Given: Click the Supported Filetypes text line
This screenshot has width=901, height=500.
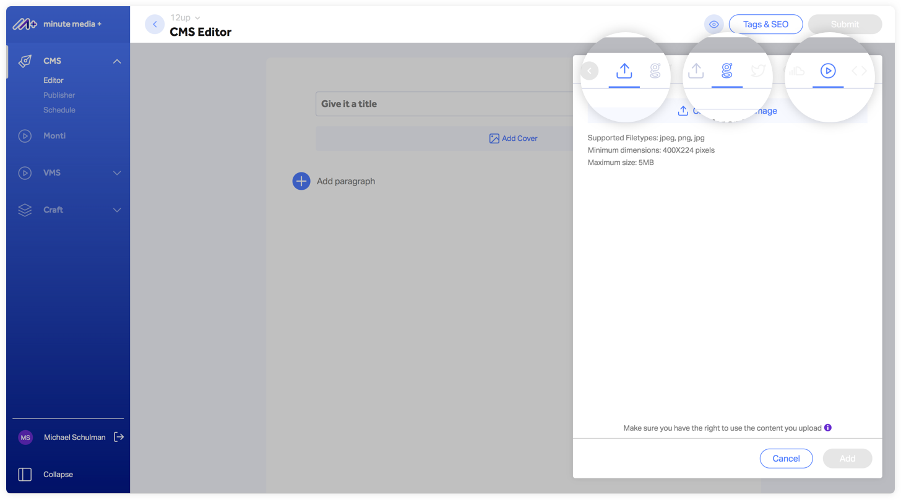Looking at the screenshot, I should tap(646, 138).
